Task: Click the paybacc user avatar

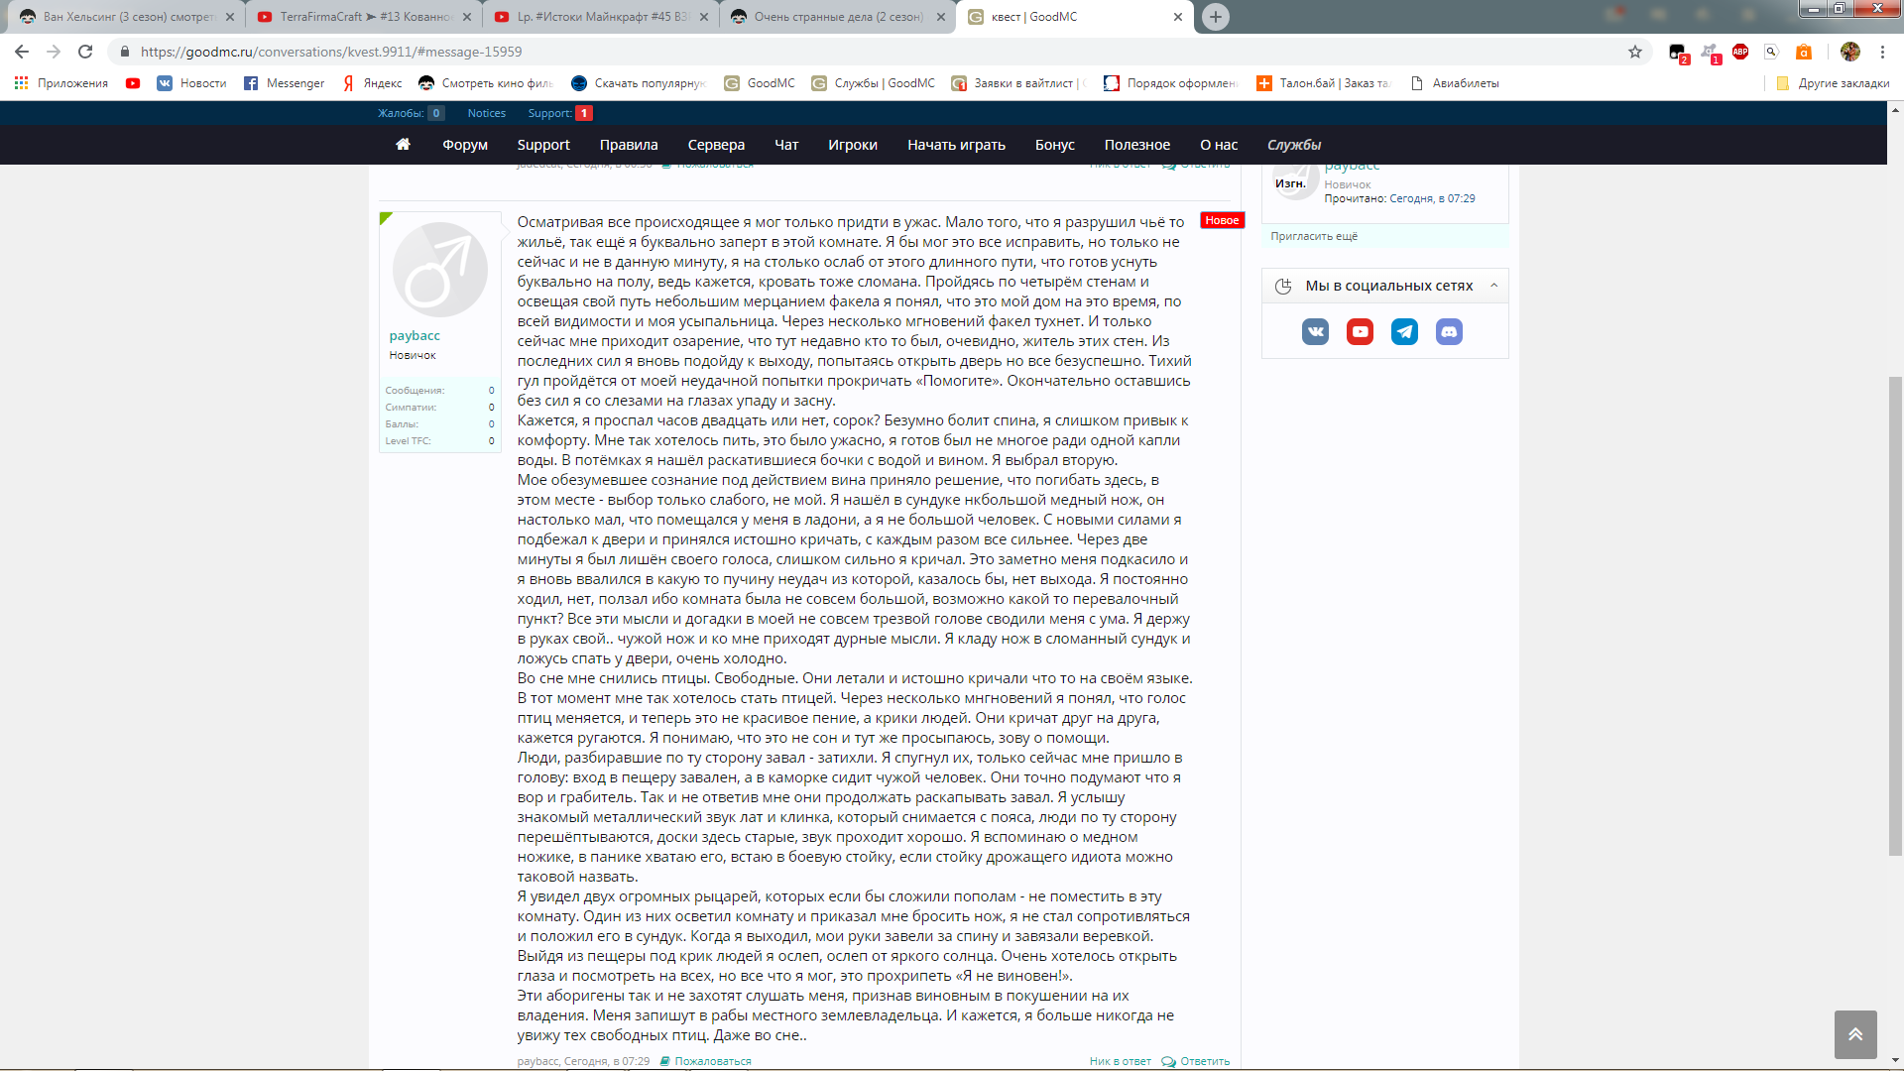Action: click(x=439, y=269)
